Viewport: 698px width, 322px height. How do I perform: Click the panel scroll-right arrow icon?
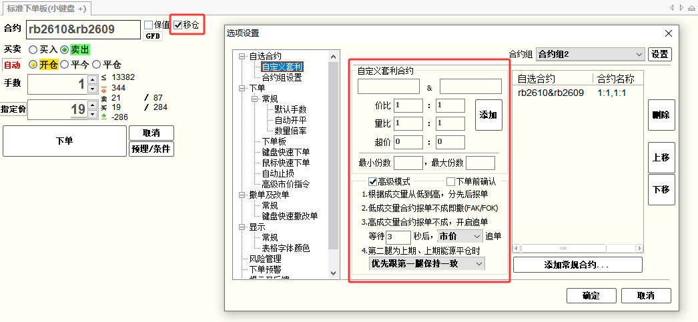coord(681,7)
